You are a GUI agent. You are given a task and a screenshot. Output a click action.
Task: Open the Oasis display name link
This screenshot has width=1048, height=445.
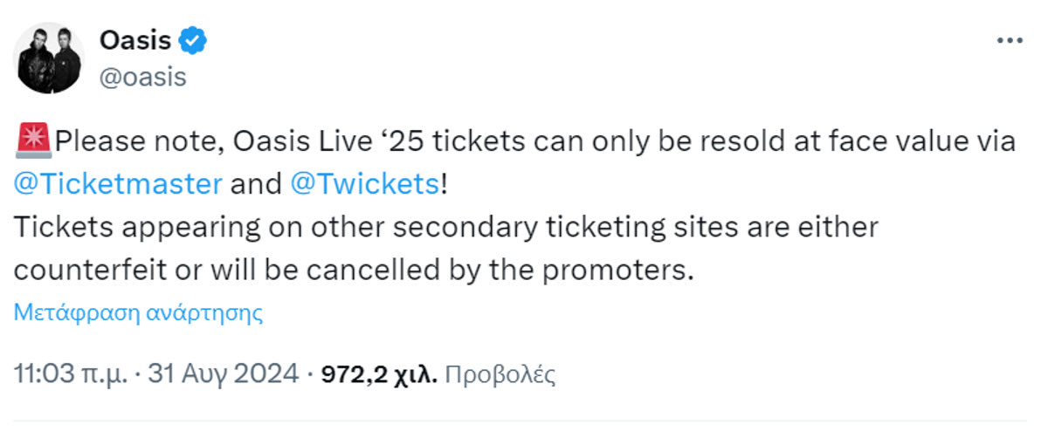pos(135,40)
